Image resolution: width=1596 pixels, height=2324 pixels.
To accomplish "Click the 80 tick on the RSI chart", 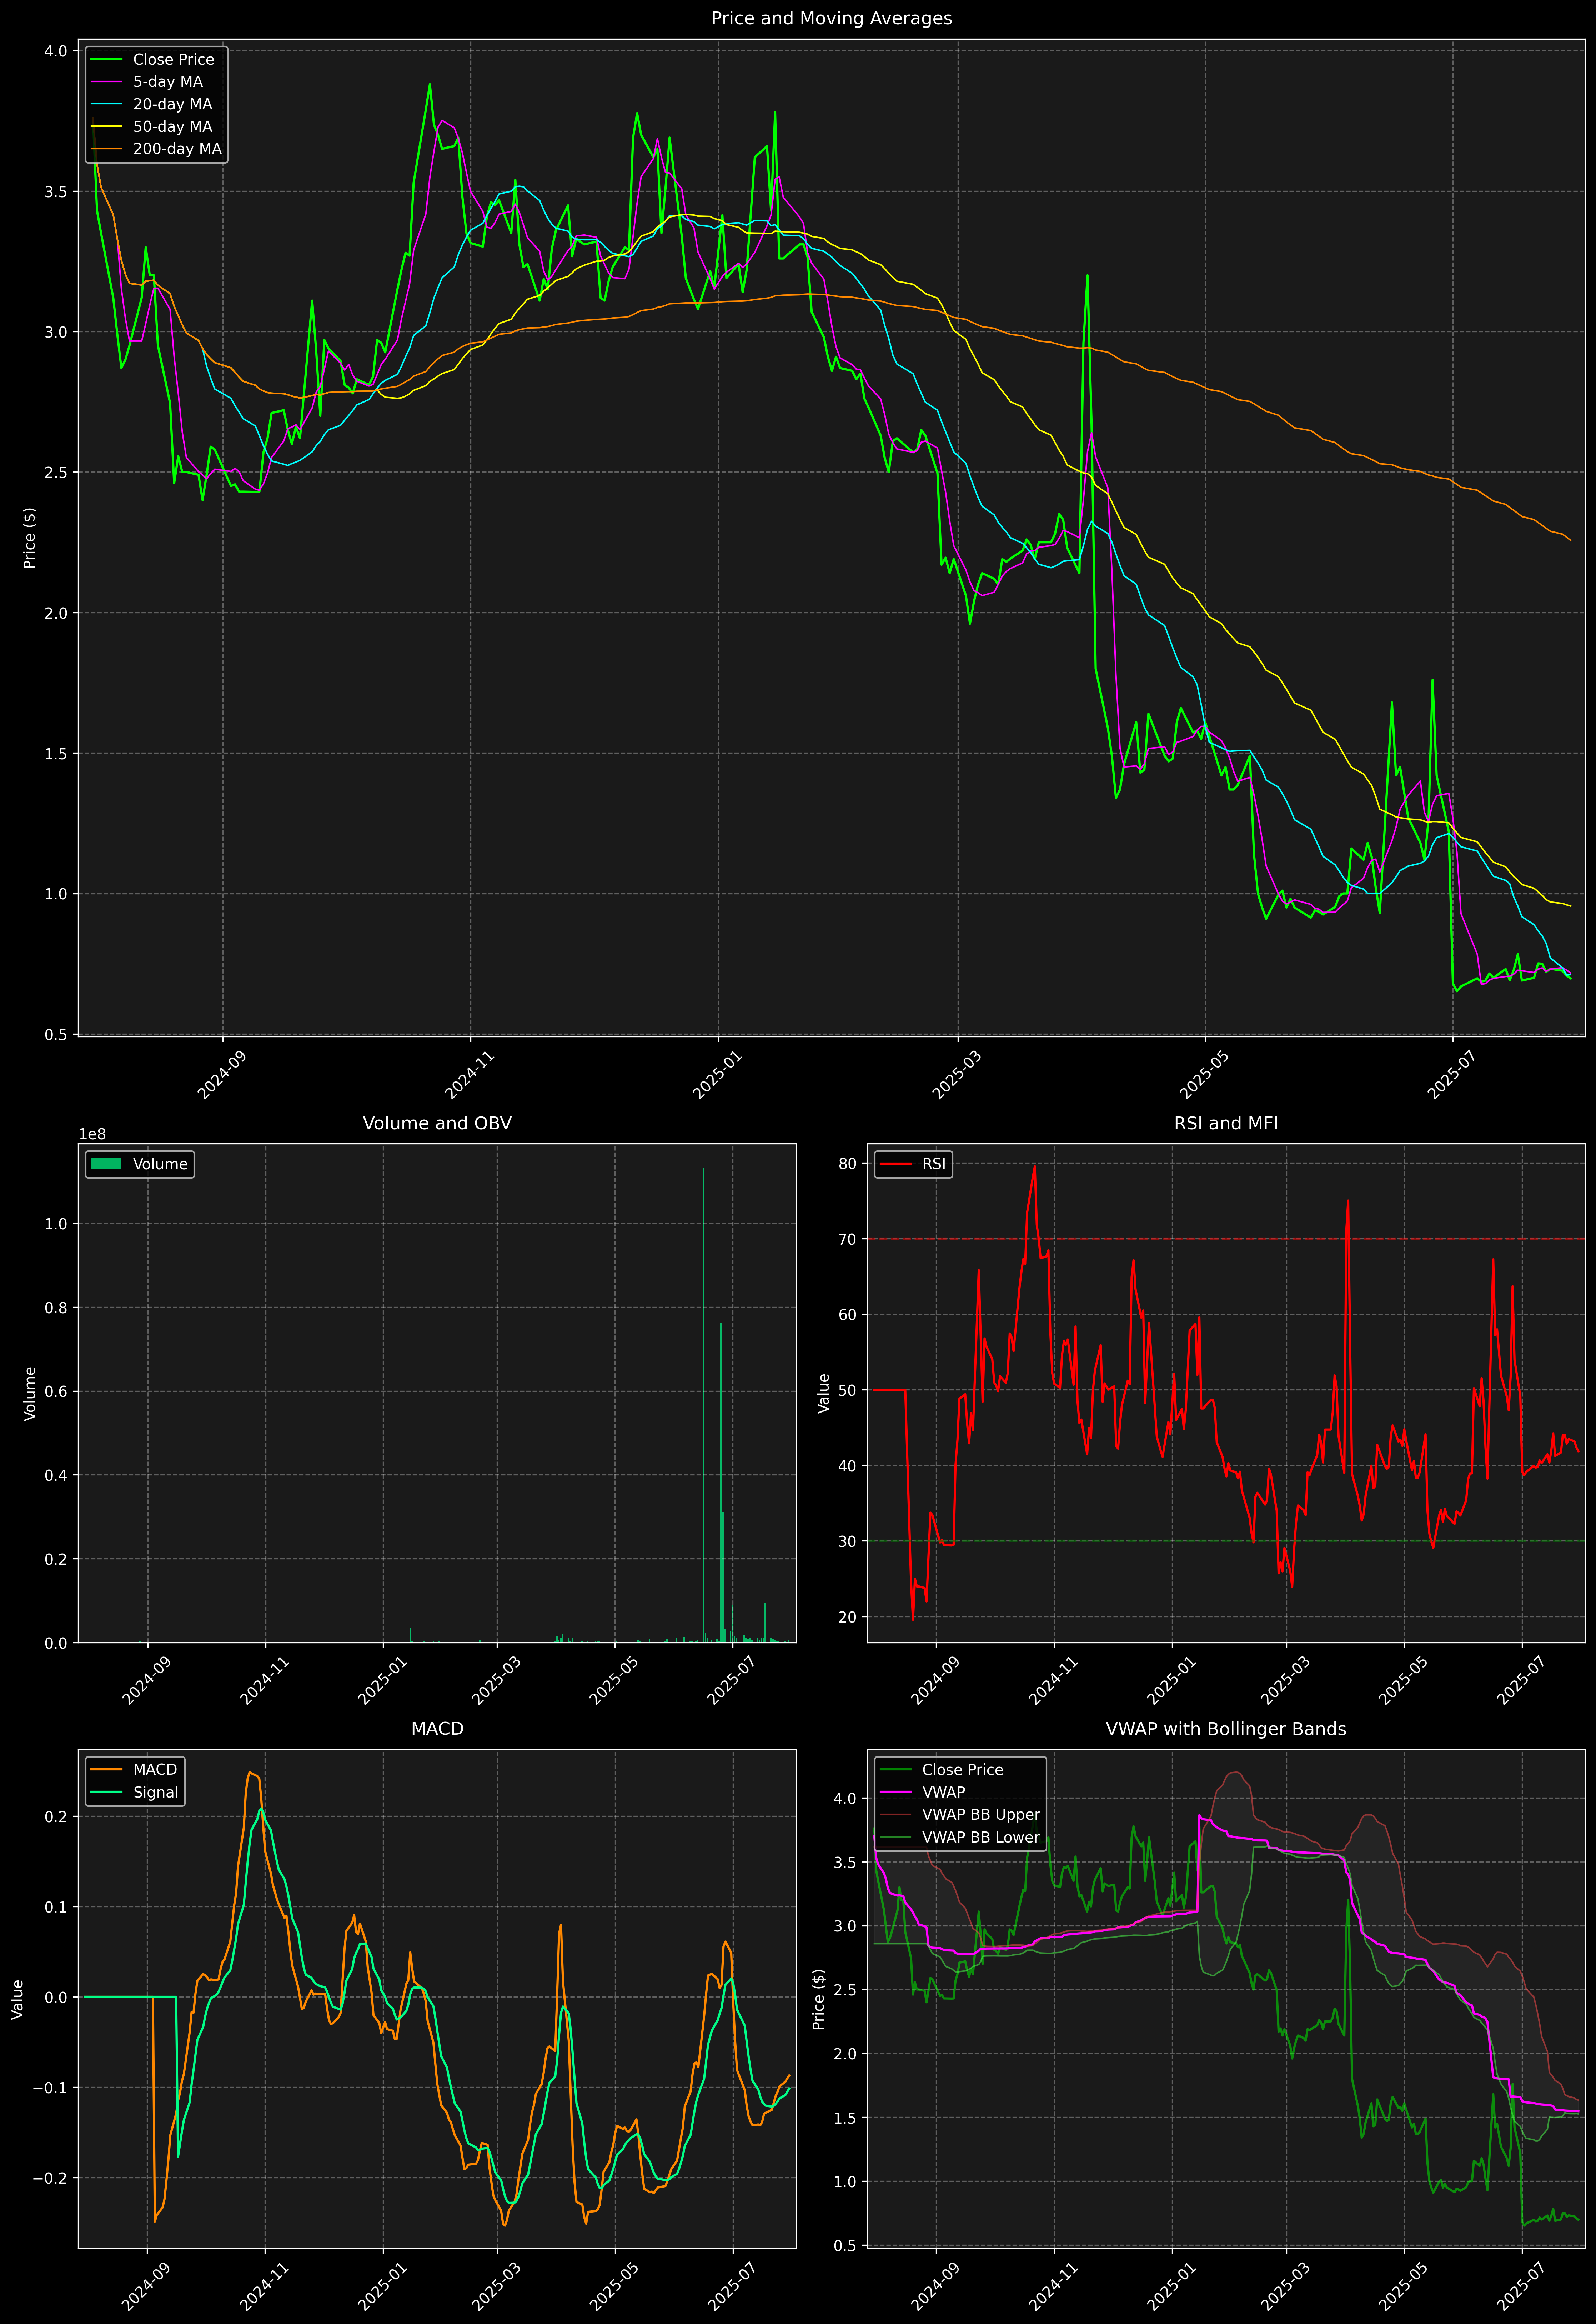I will (848, 1164).
